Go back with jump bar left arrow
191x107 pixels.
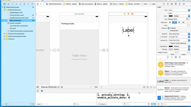click(x=41, y=4)
